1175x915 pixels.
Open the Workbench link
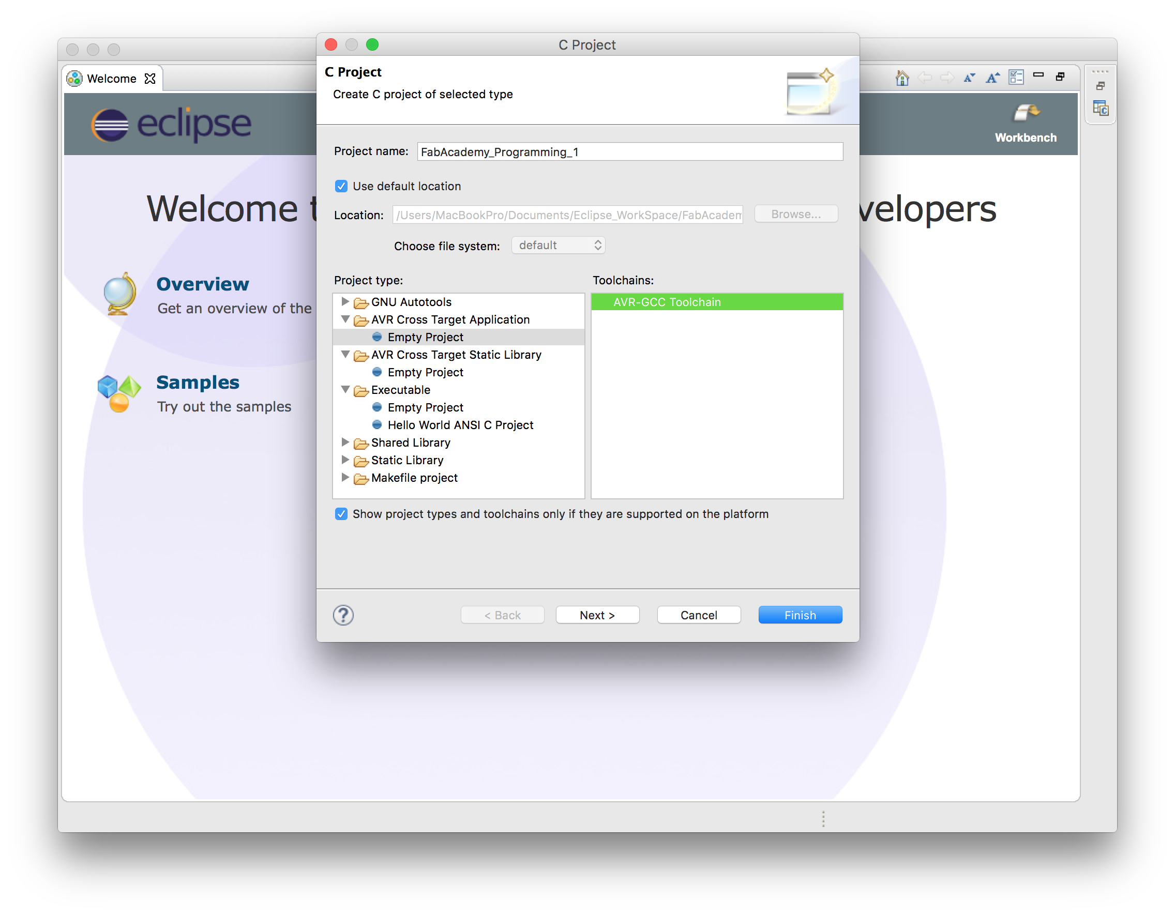1026,138
